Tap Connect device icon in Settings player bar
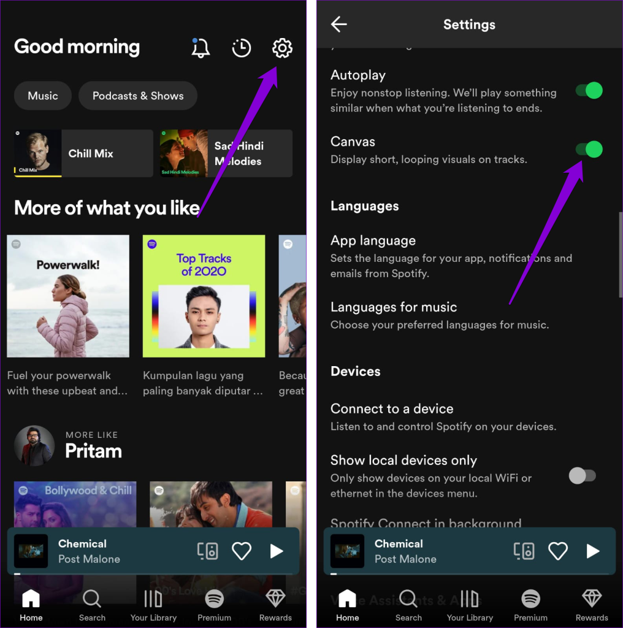Screen dimensions: 623x628 click(x=524, y=551)
